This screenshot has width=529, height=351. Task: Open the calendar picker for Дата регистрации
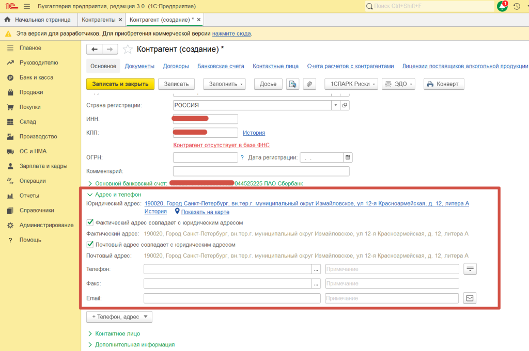coord(348,157)
